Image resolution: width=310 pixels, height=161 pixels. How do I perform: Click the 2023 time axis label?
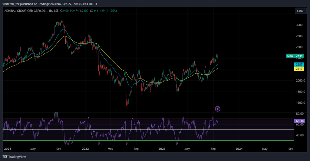tap(162, 149)
